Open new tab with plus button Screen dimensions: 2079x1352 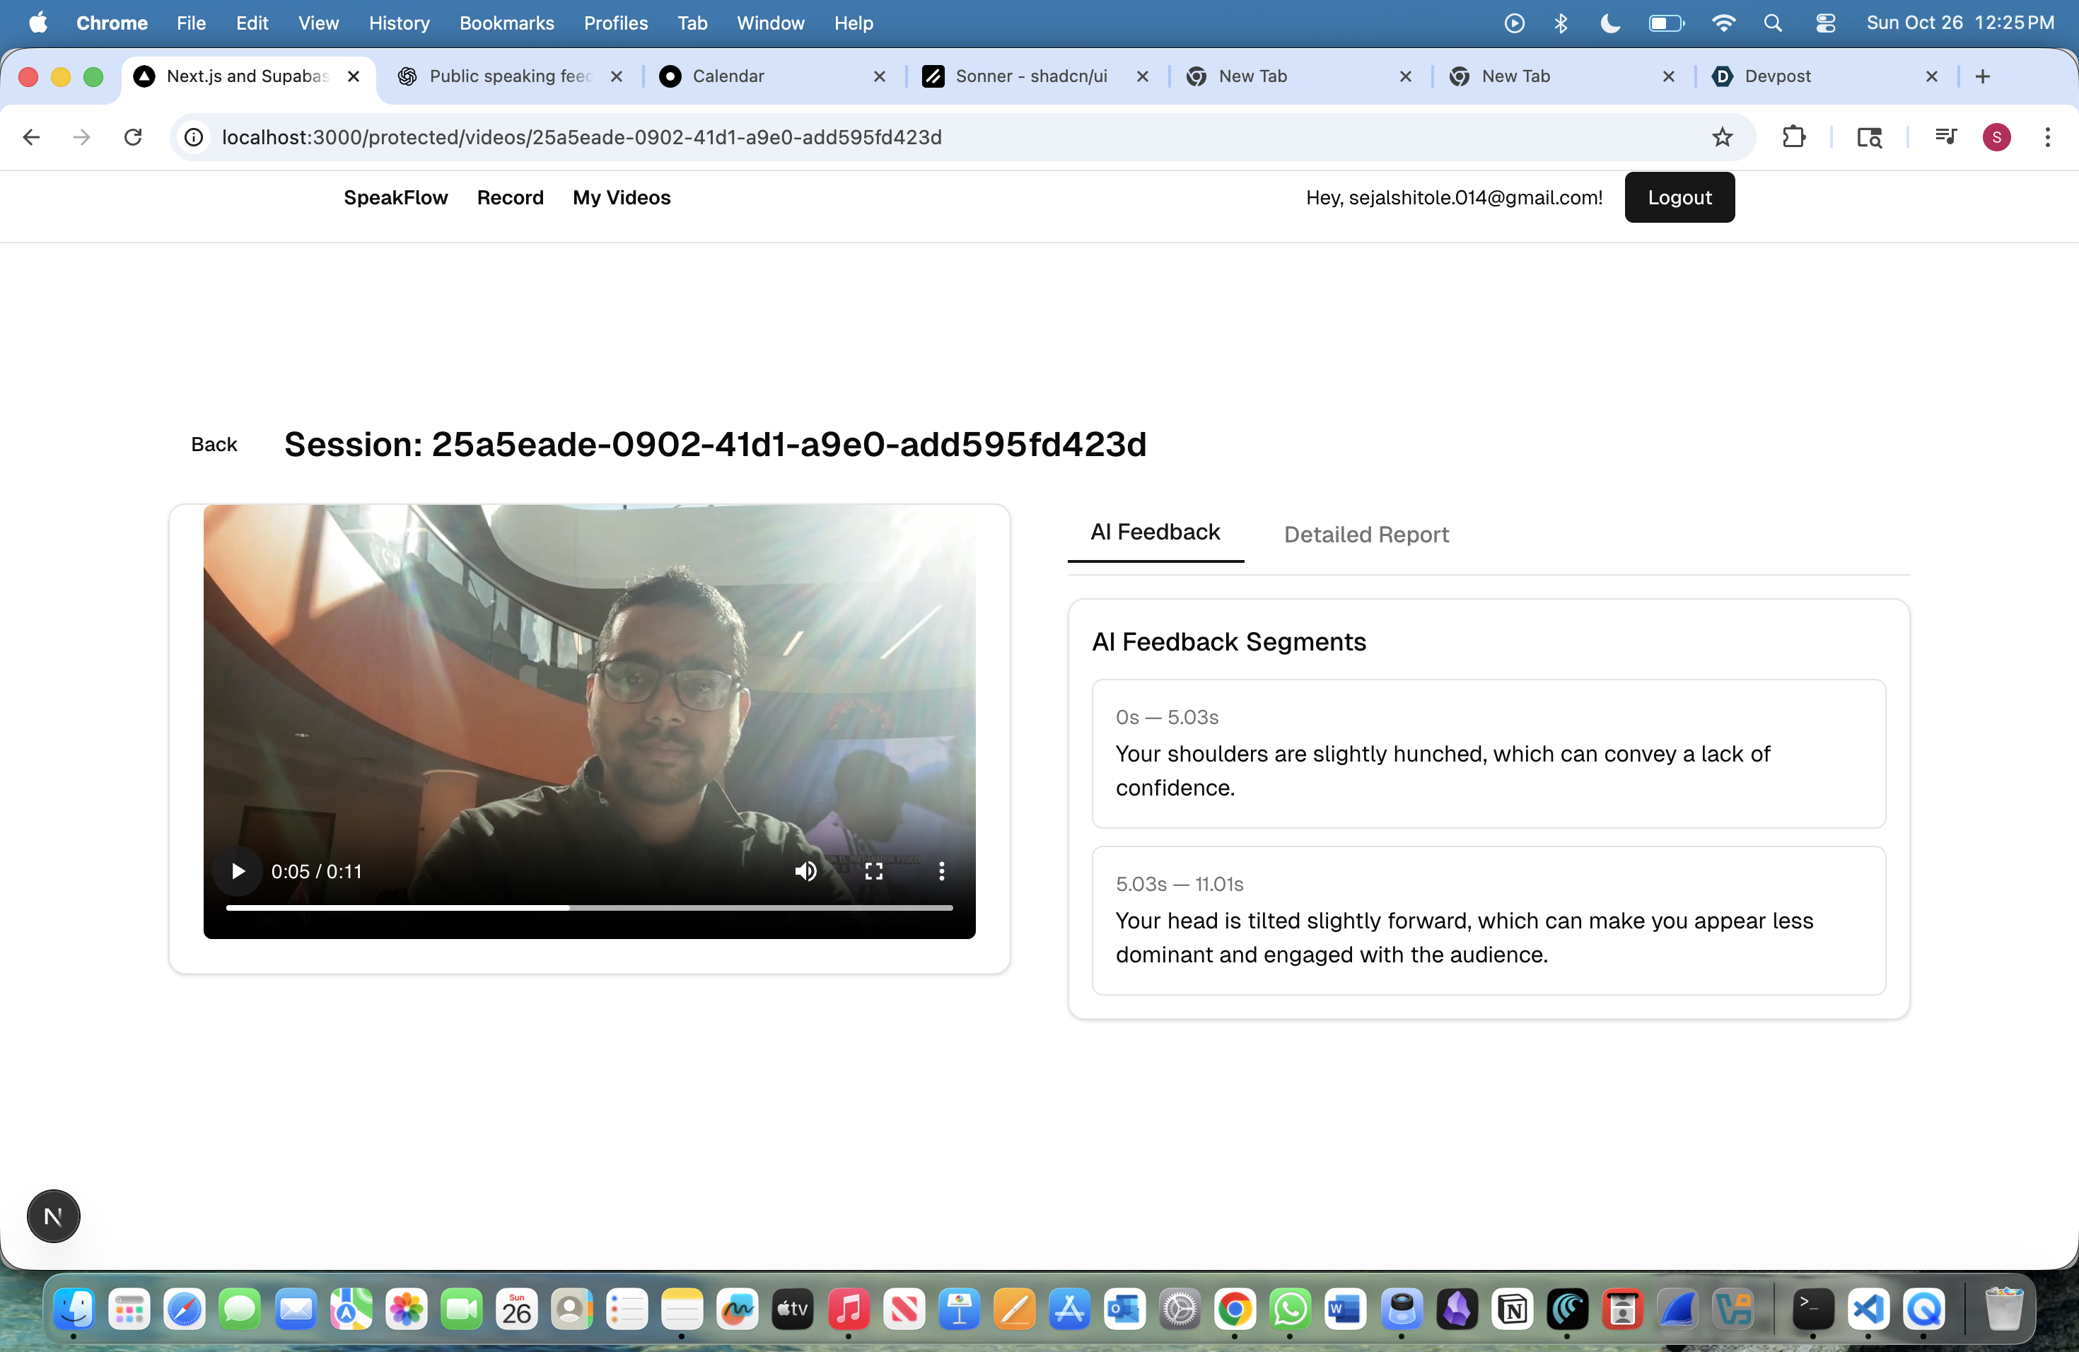point(1982,76)
